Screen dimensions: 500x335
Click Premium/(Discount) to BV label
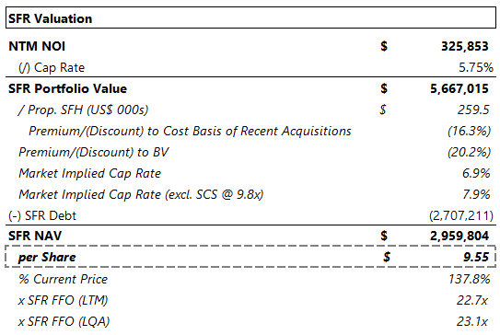(93, 152)
